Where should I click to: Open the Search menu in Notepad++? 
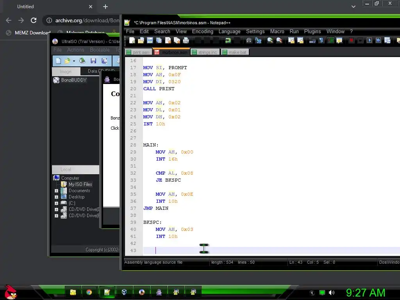(162, 31)
